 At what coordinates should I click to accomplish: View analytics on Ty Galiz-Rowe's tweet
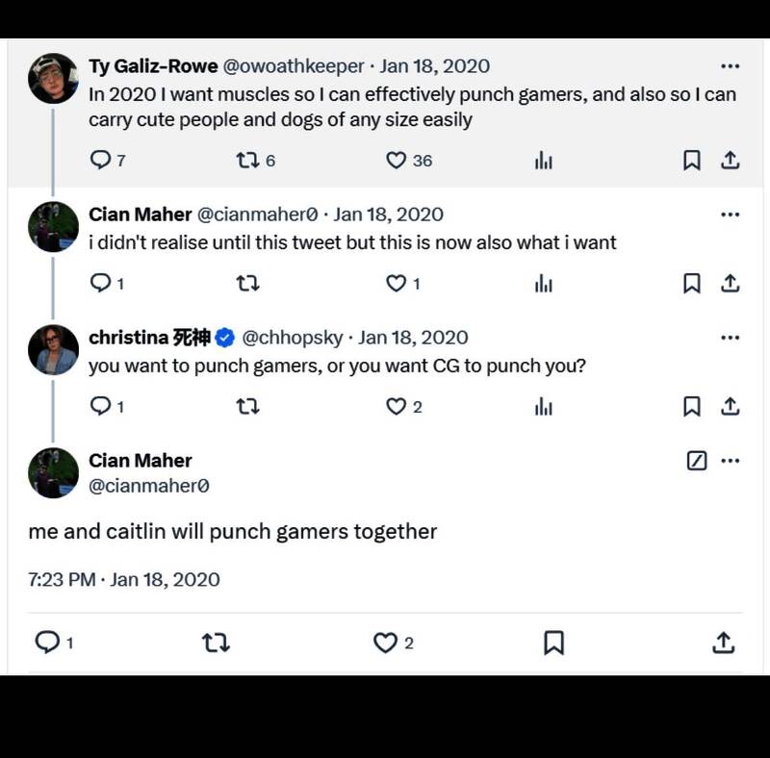pos(544,161)
